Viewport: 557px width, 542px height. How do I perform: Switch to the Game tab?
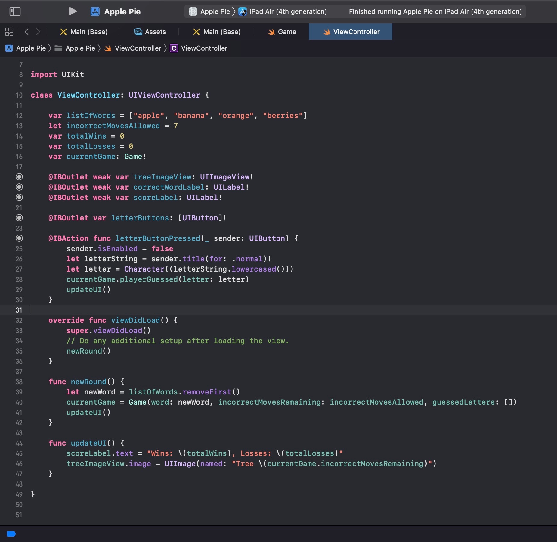click(x=282, y=32)
